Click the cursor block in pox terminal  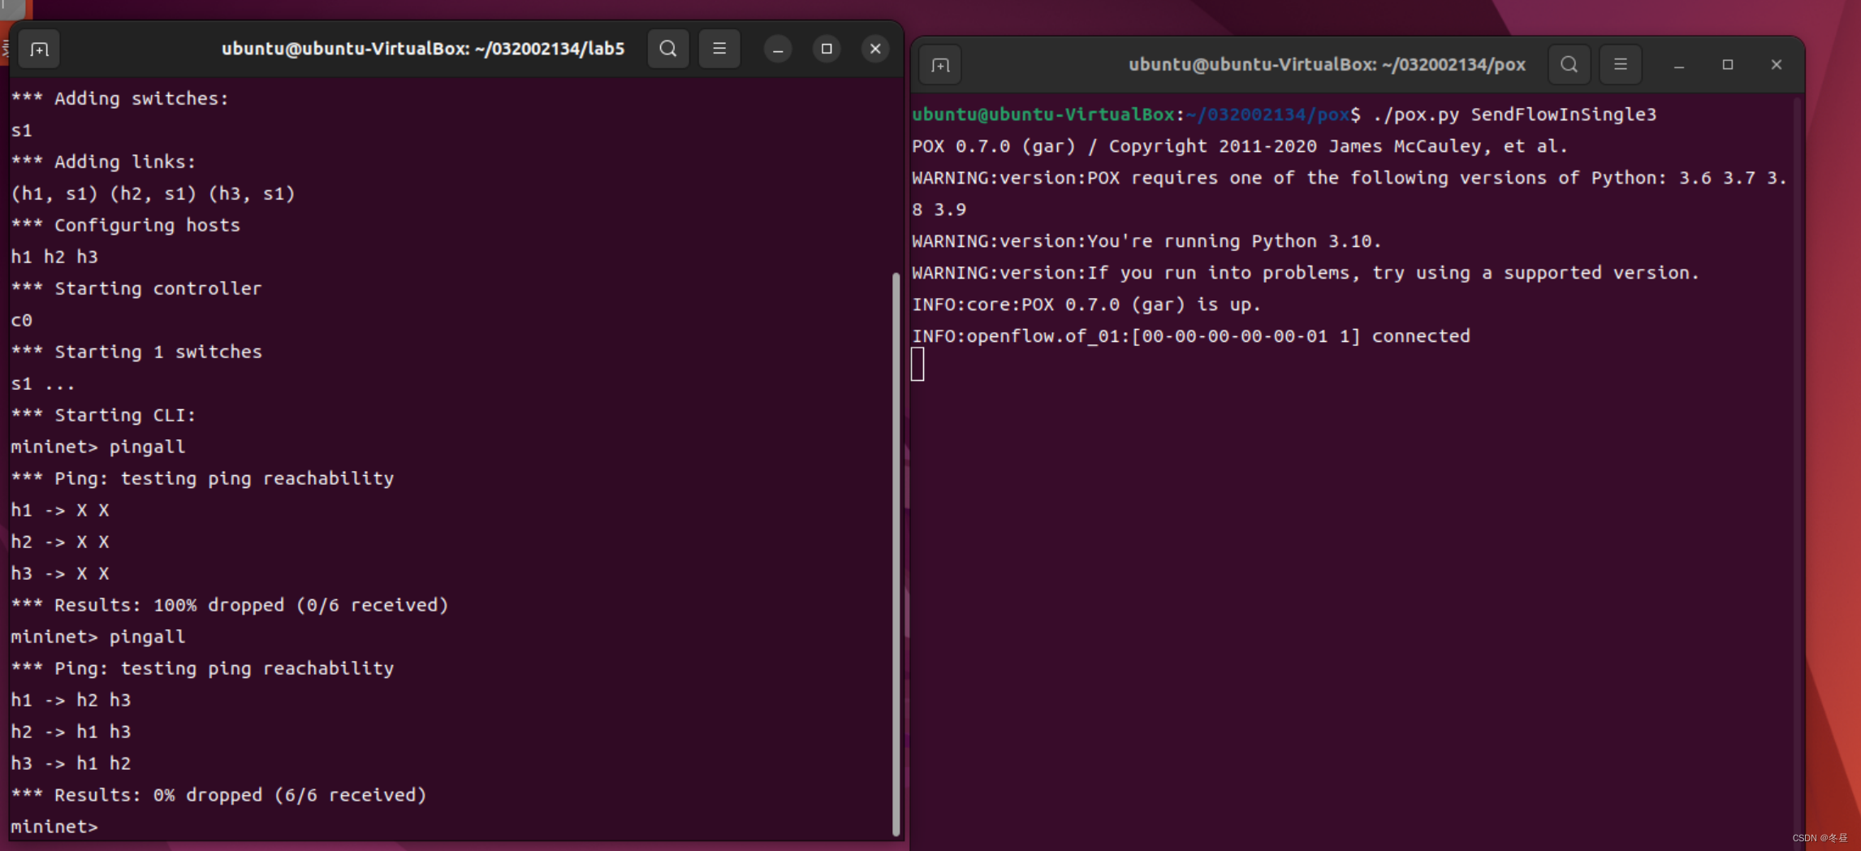[x=918, y=365]
